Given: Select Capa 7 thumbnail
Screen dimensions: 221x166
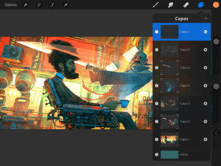Looking at the screenshot, I should 169,32.
